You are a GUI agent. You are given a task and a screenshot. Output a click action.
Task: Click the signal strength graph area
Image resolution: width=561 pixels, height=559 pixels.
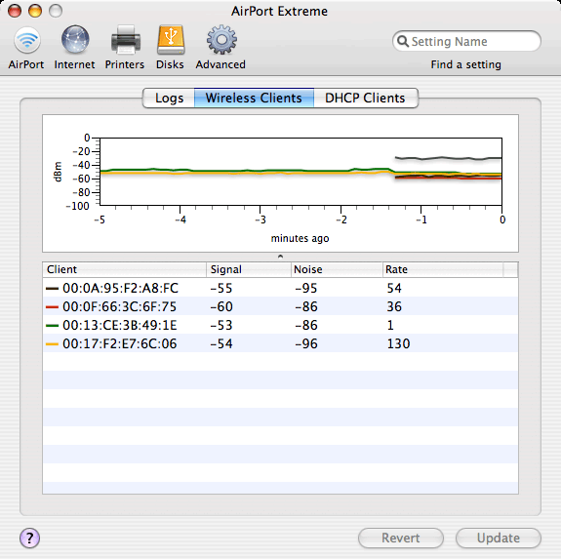coord(301,172)
